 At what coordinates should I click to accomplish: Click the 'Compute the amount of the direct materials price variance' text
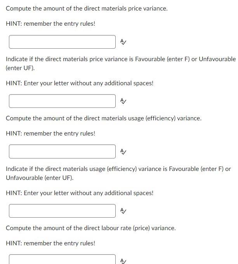(x=87, y=9)
